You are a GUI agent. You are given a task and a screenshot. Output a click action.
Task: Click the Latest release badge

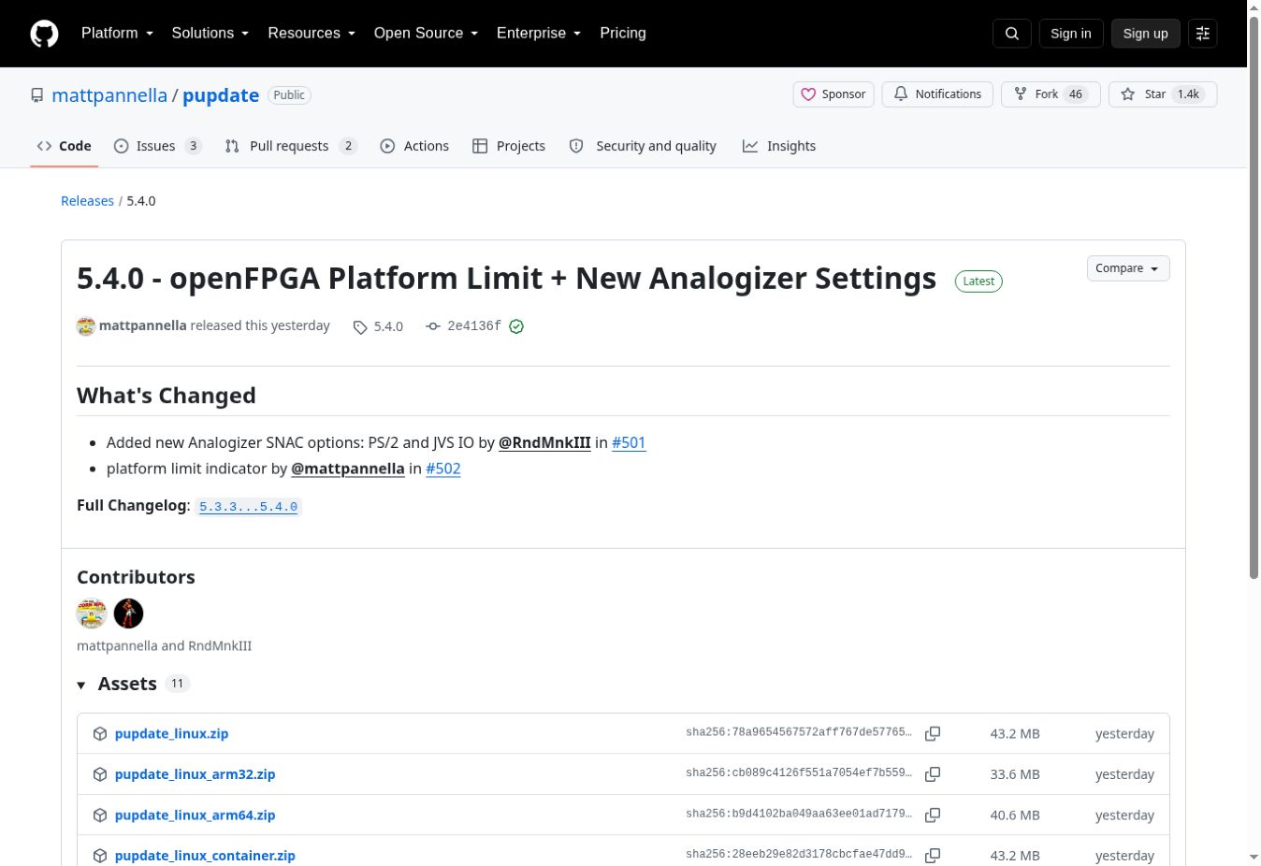point(978,281)
